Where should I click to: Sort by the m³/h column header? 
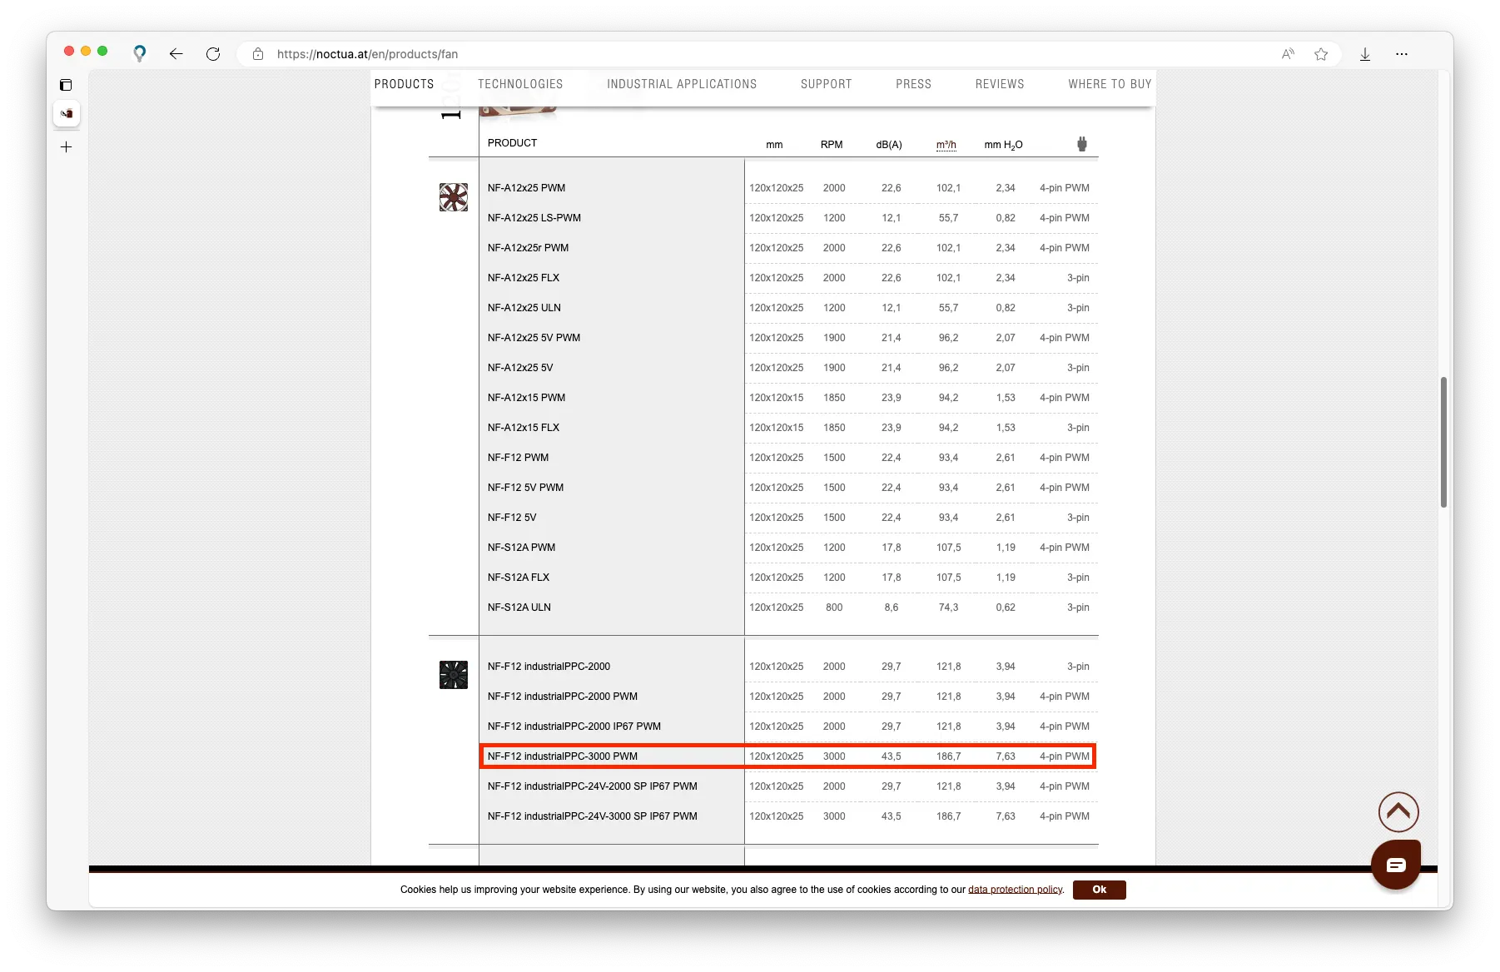pyautogui.click(x=946, y=145)
